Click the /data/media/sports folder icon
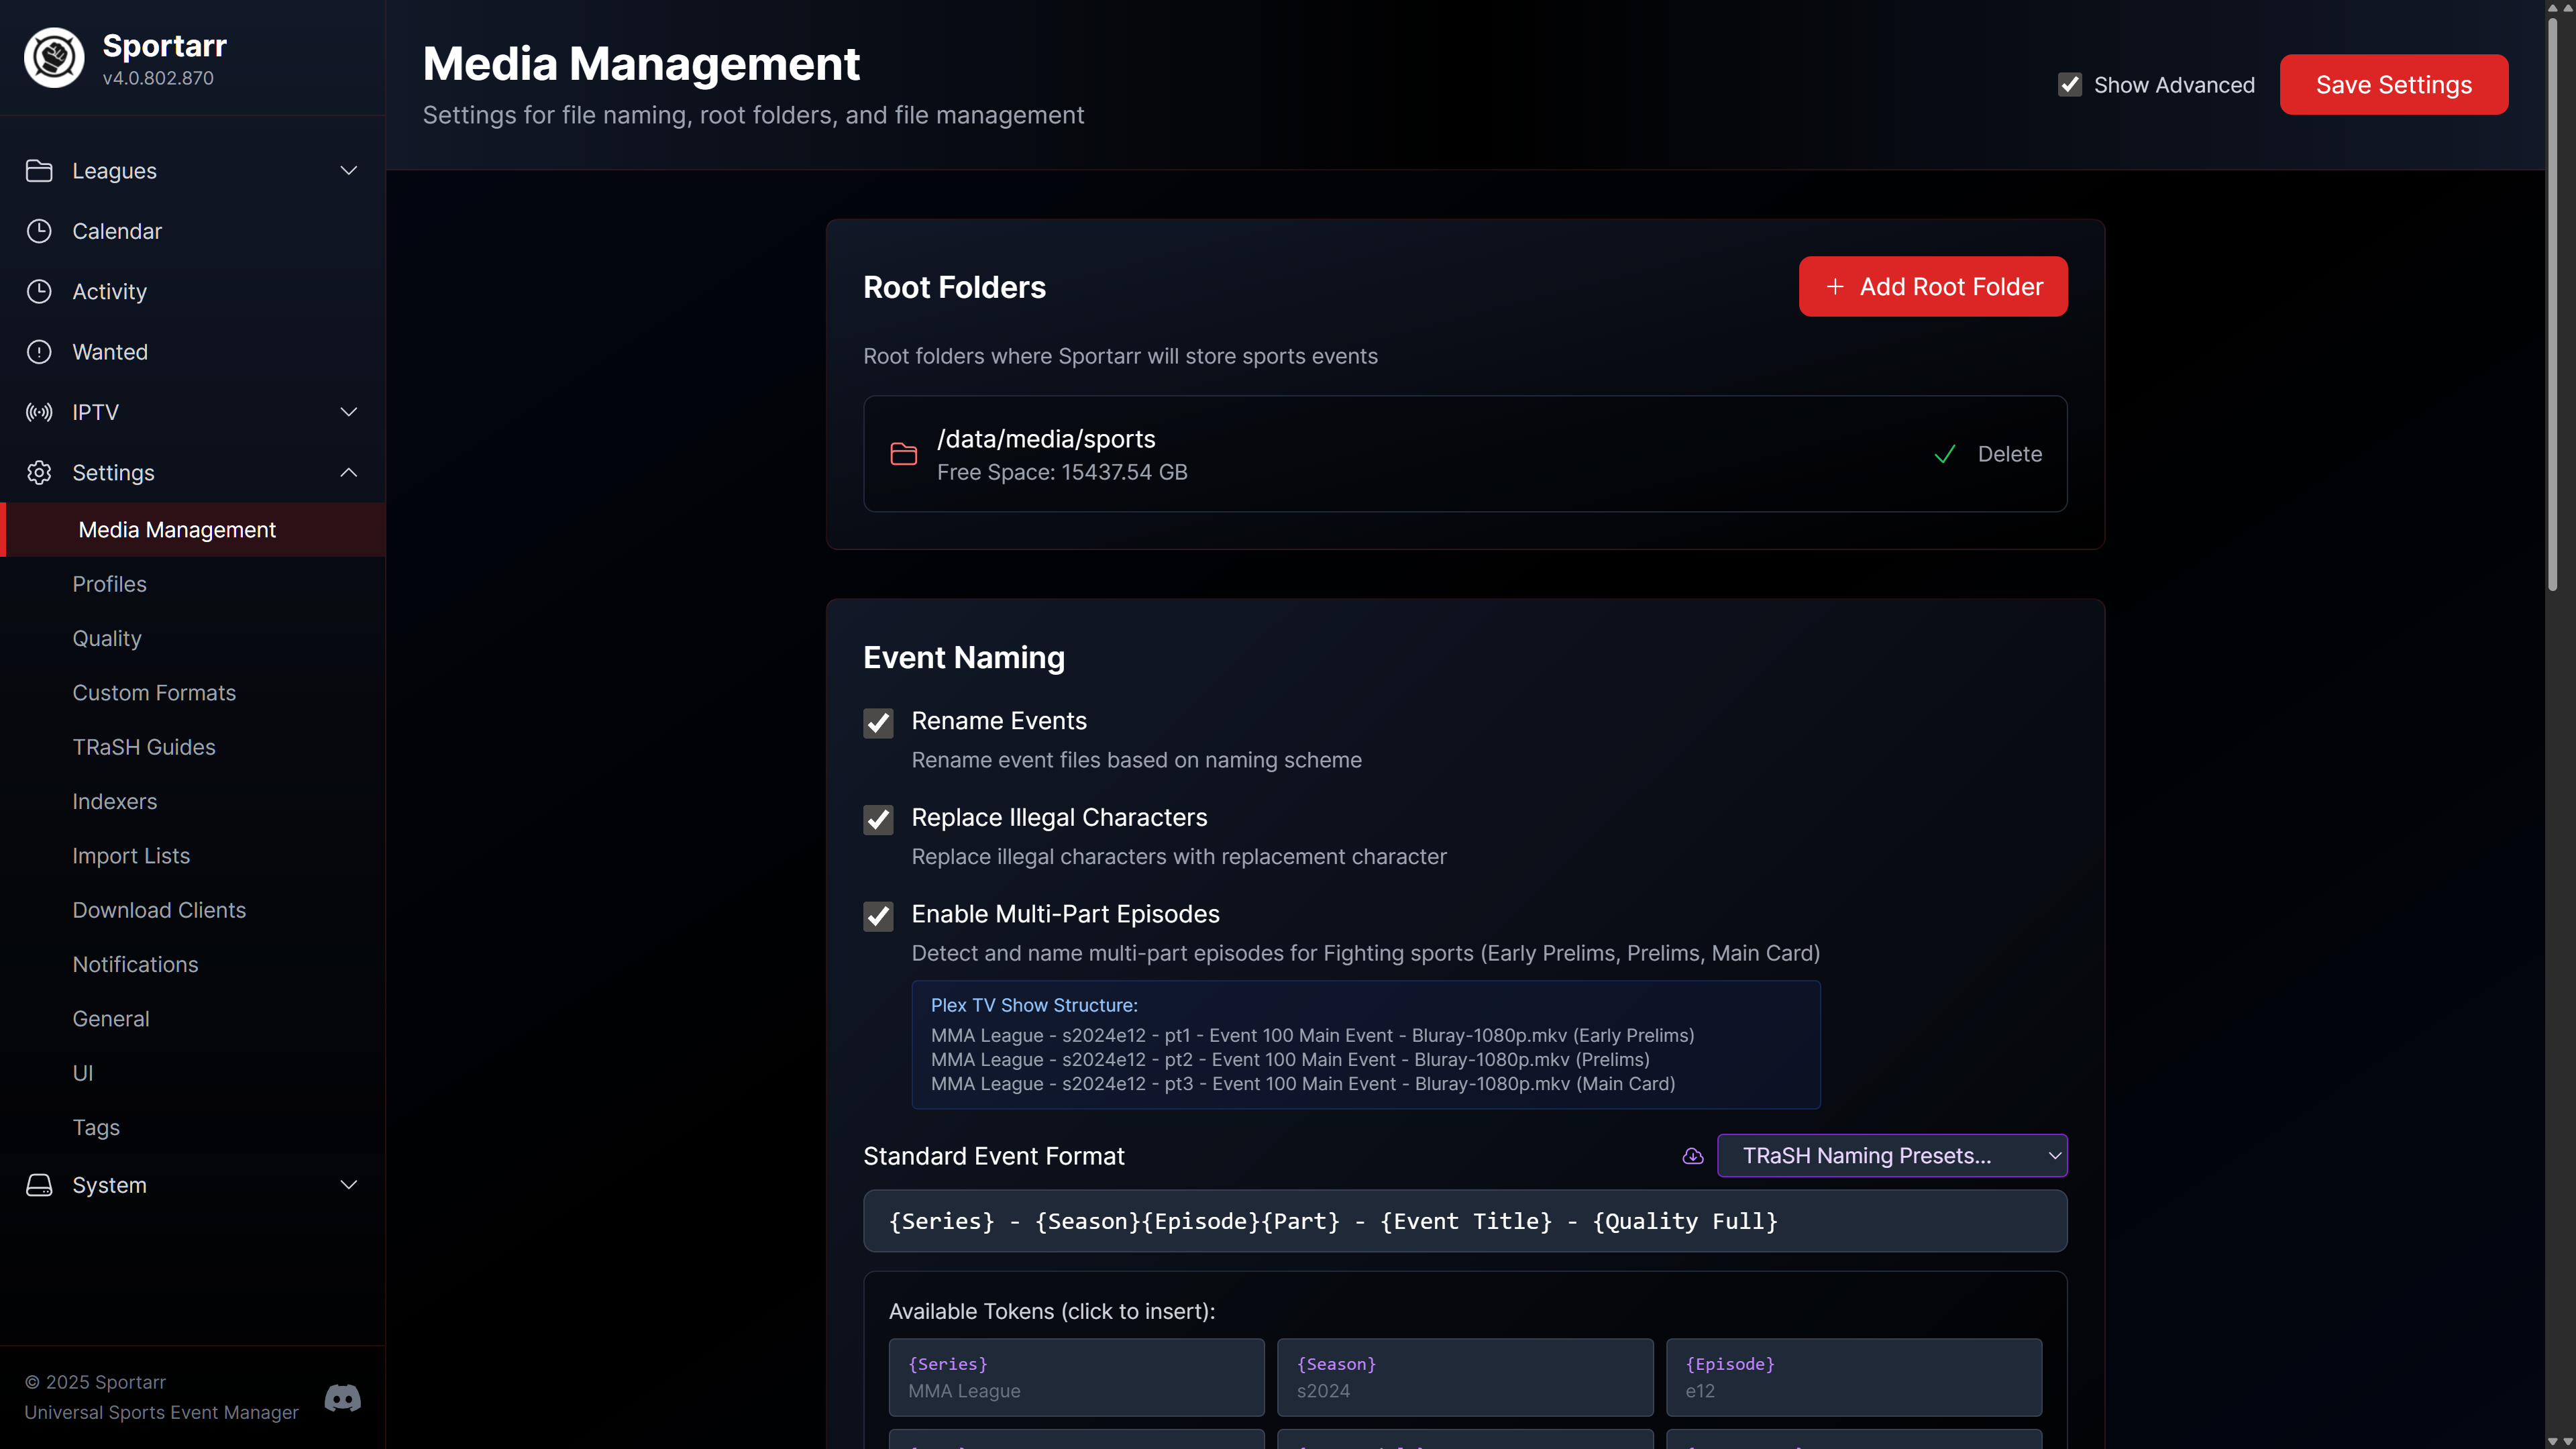This screenshot has width=2576, height=1449. click(x=904, y=454)
